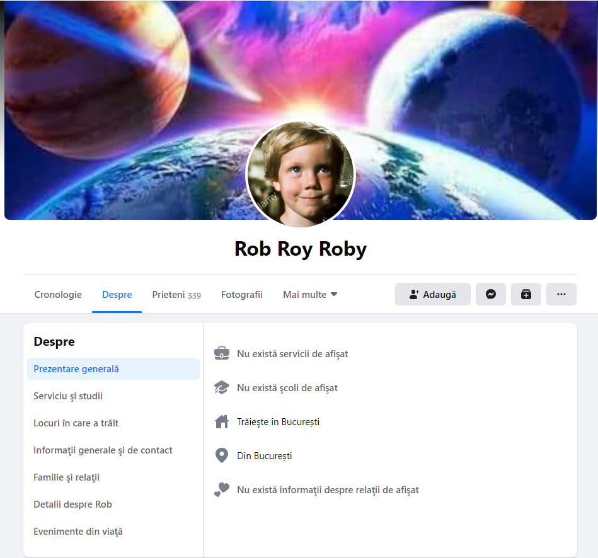The image size is (598, 558).
Task: Click the house icon beside Trăiește în București
Action: click(222, 421)
